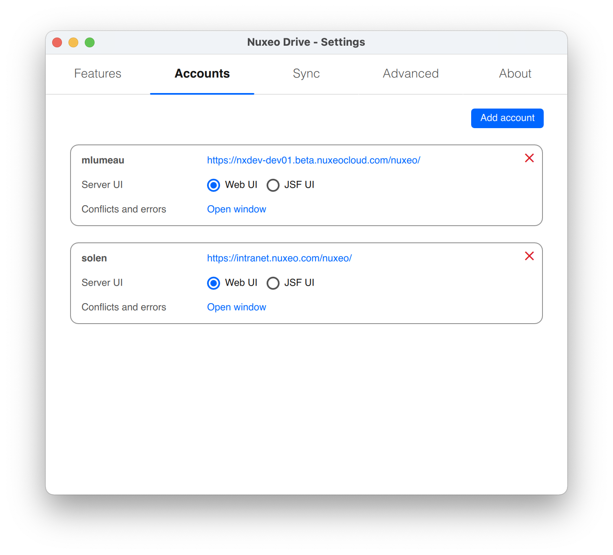
Task: Close the Settings window with red button
Action: pos(57,42)
